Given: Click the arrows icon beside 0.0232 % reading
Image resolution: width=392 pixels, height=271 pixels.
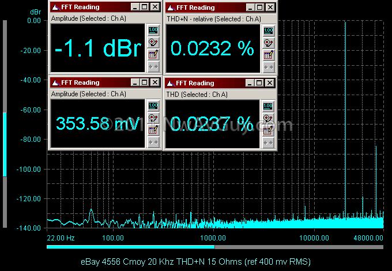Looking at the screenshot, I should point(269,67).
